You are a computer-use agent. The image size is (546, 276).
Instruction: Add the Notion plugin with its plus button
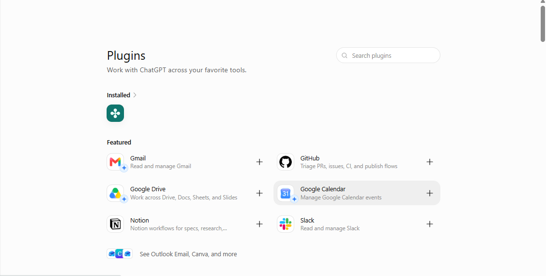(x=259, y=224)
